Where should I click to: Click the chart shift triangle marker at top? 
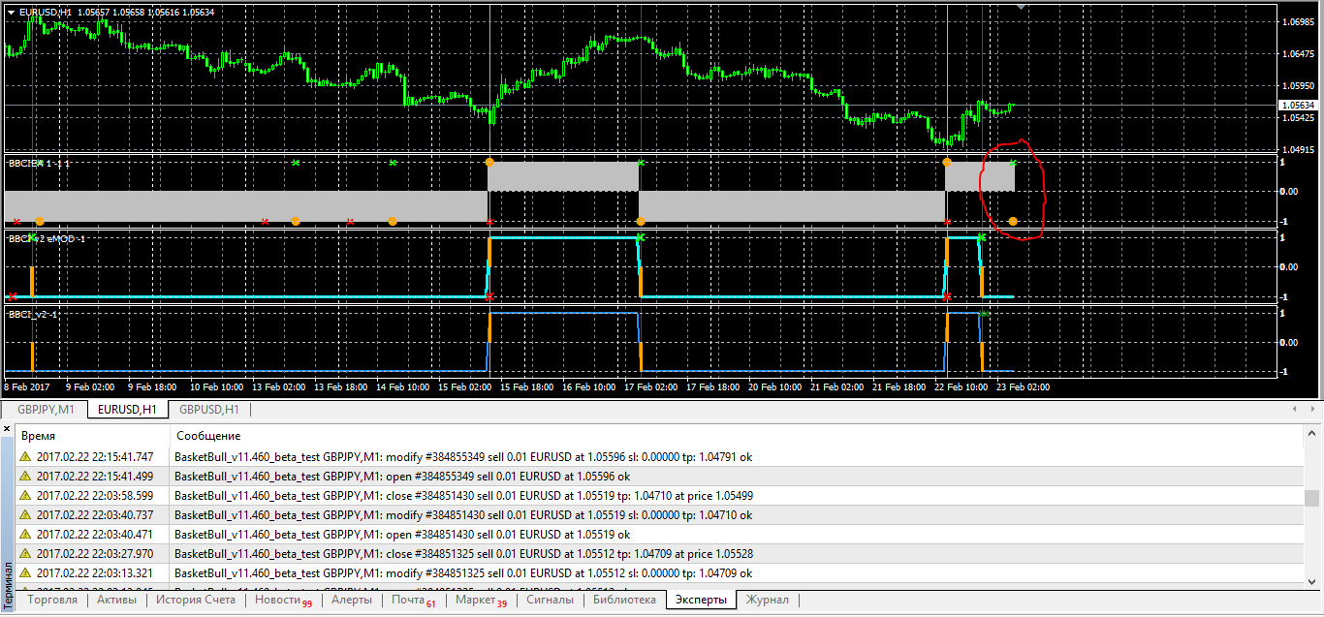1019,7
